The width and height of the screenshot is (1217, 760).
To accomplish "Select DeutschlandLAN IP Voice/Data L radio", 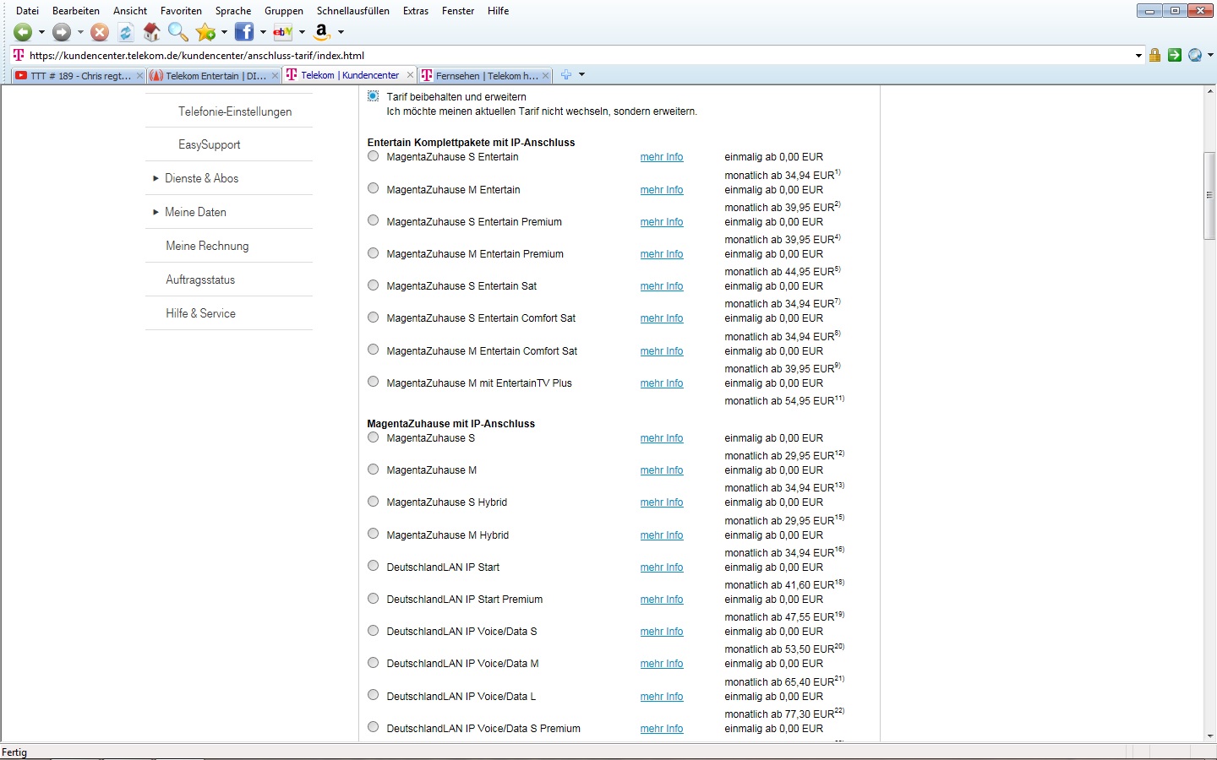I will click(x=373, y=695).
